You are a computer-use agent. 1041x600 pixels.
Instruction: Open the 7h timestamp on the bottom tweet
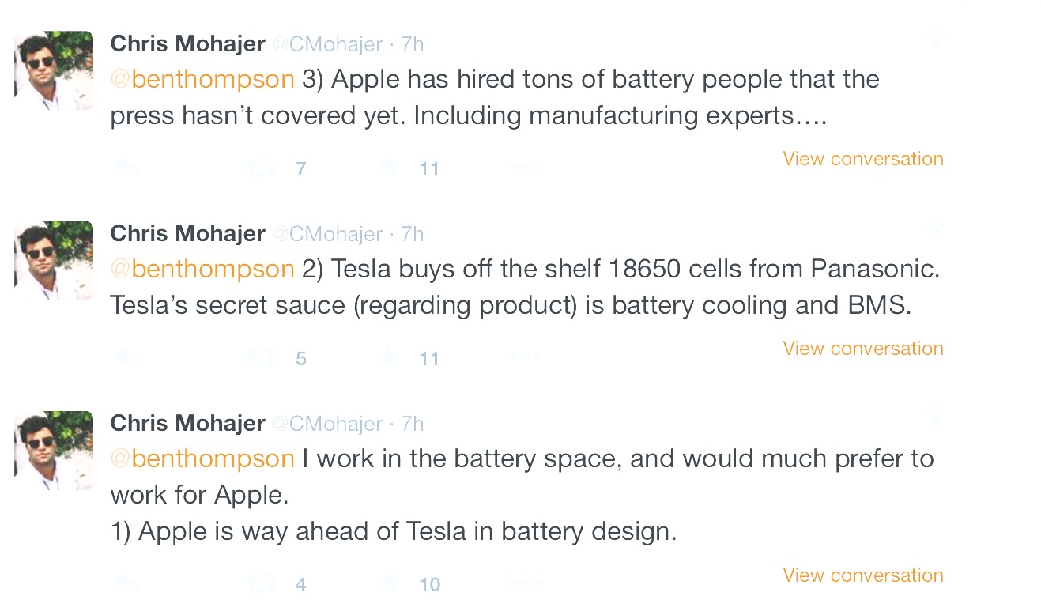click(413, 424)
